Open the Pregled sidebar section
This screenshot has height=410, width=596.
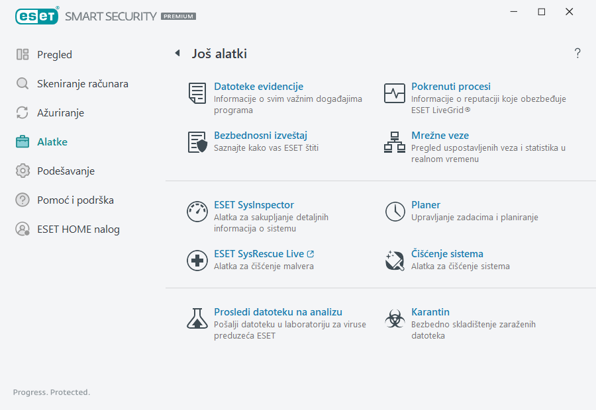(x=54, y=55)
